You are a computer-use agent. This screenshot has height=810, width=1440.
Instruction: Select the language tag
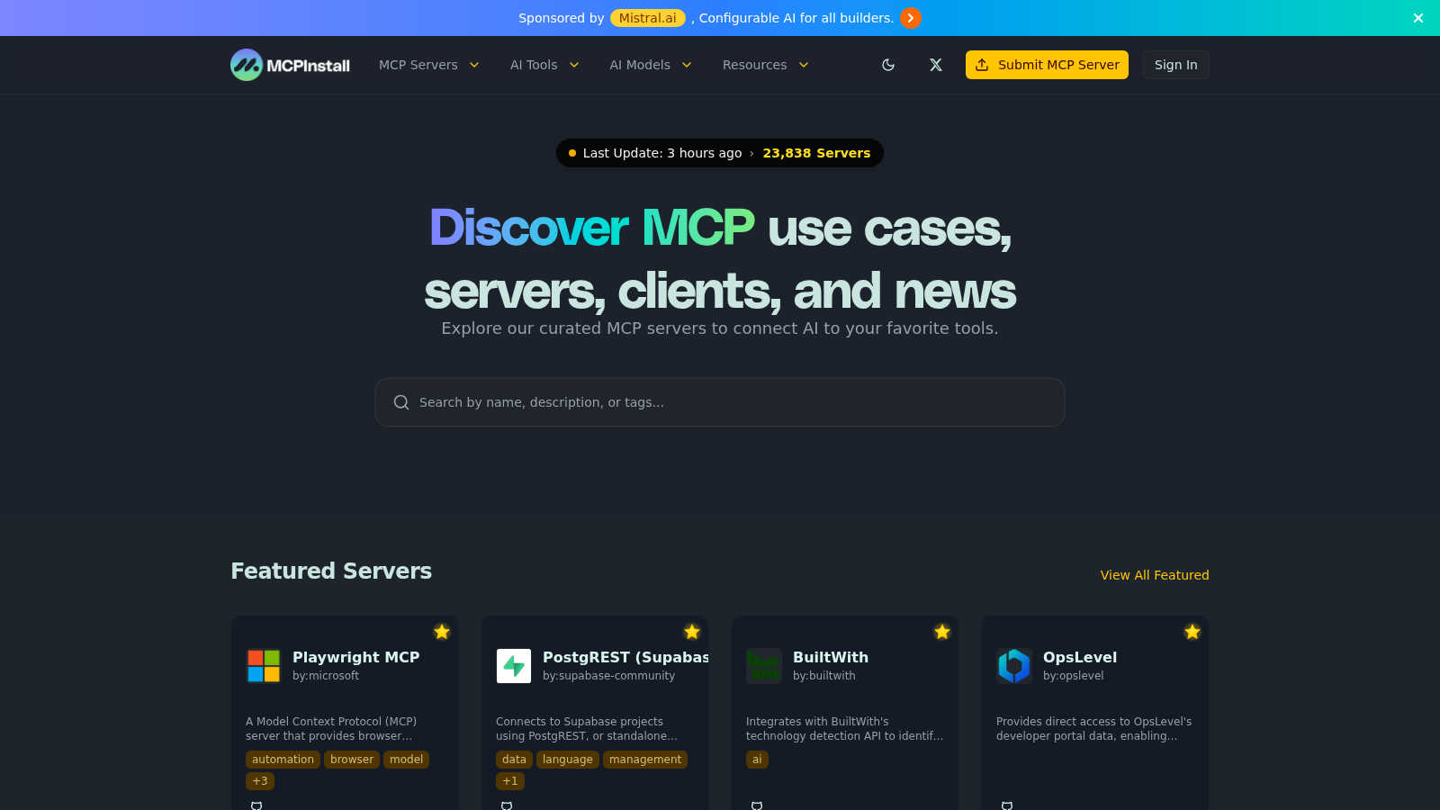click(568, 760)
